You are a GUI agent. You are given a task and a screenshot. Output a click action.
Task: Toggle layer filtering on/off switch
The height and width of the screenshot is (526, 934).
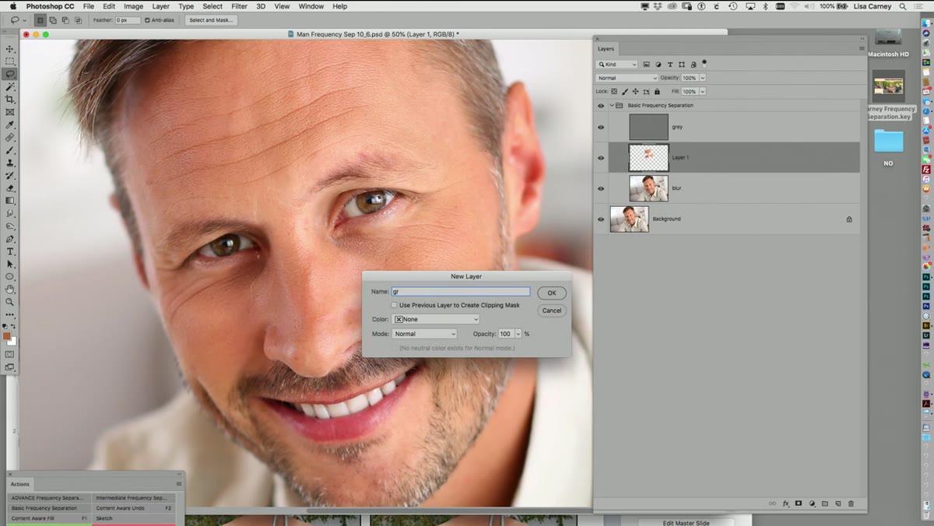coord(704,63)
